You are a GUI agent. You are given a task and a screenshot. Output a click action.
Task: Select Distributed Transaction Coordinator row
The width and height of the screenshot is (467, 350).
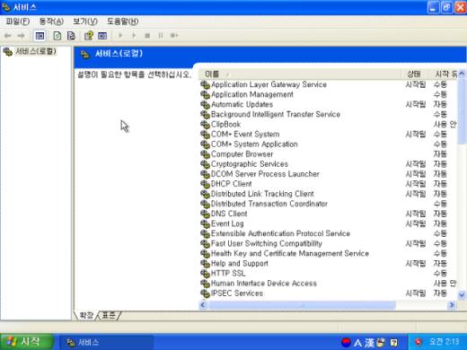click(328, 204)
